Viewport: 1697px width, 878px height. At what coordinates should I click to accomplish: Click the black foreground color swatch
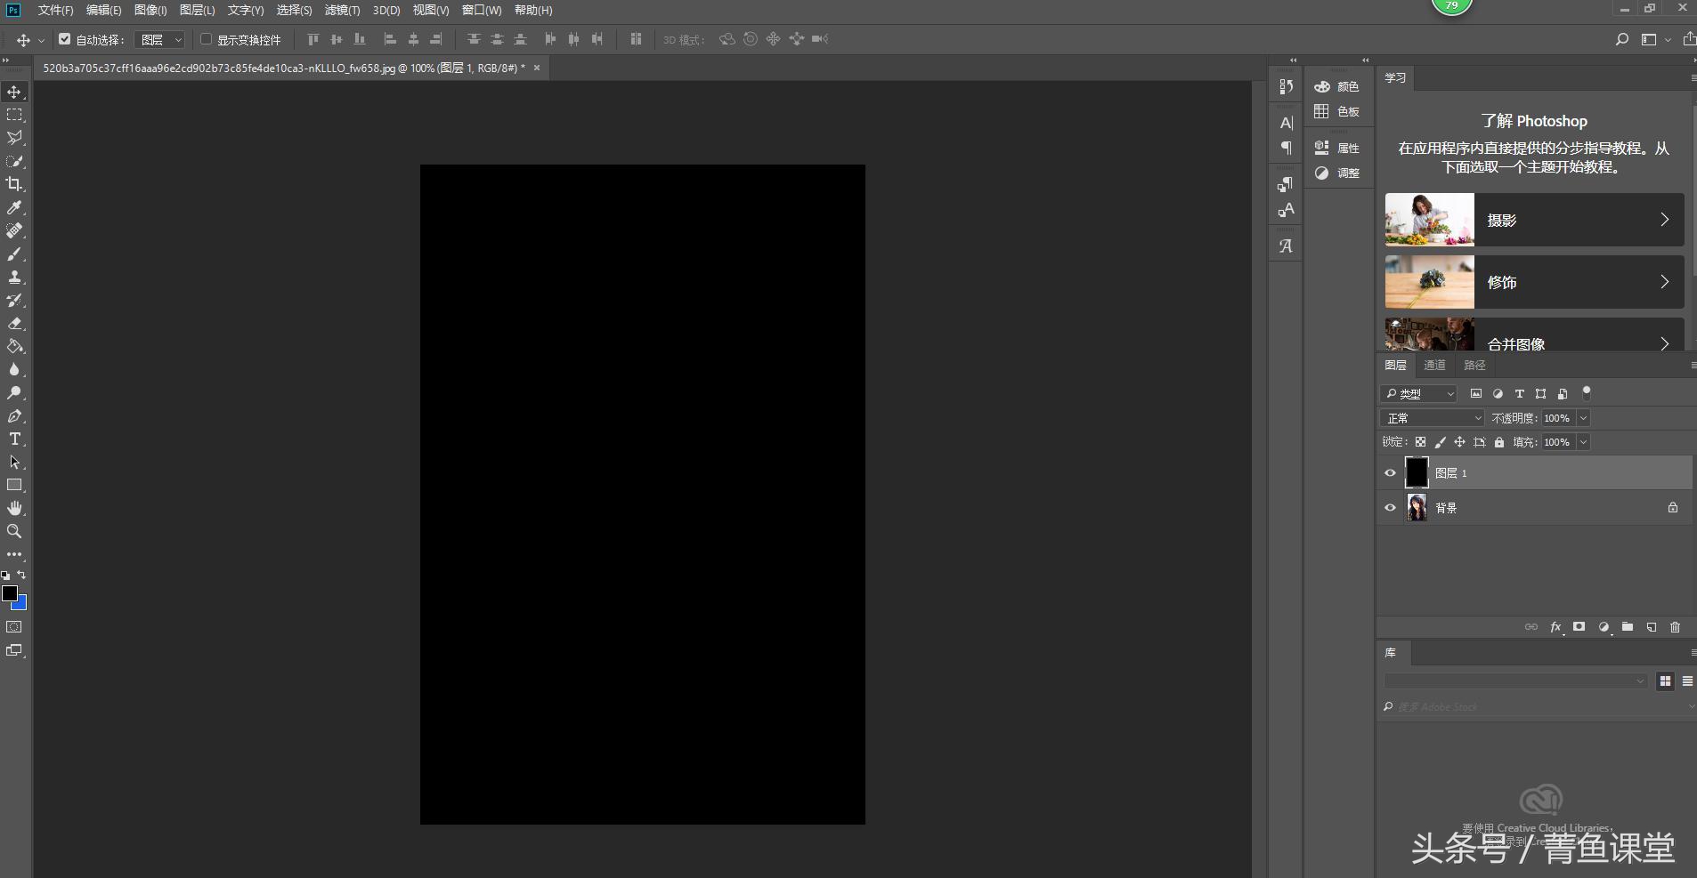point(9,592)
